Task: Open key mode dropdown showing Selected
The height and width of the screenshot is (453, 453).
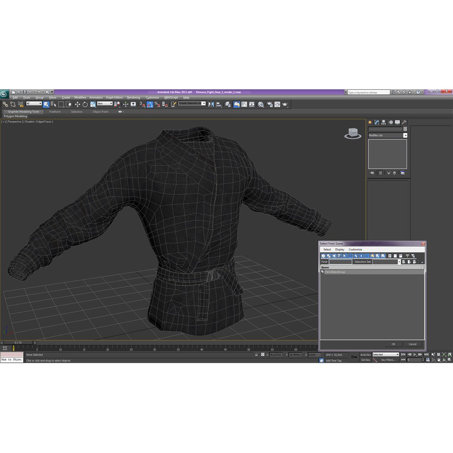Action: pyautogui.click(x=385, y=354)
